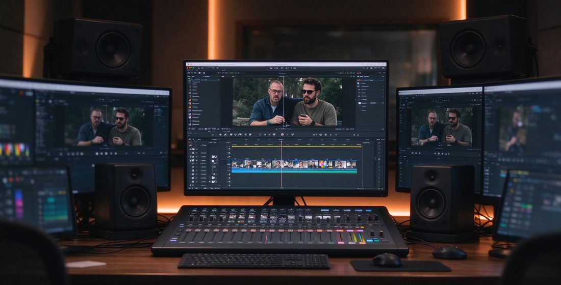The image size is (561, 285).
Task: Click the top blue icon in right inspector panel
Action: [358, 83]
